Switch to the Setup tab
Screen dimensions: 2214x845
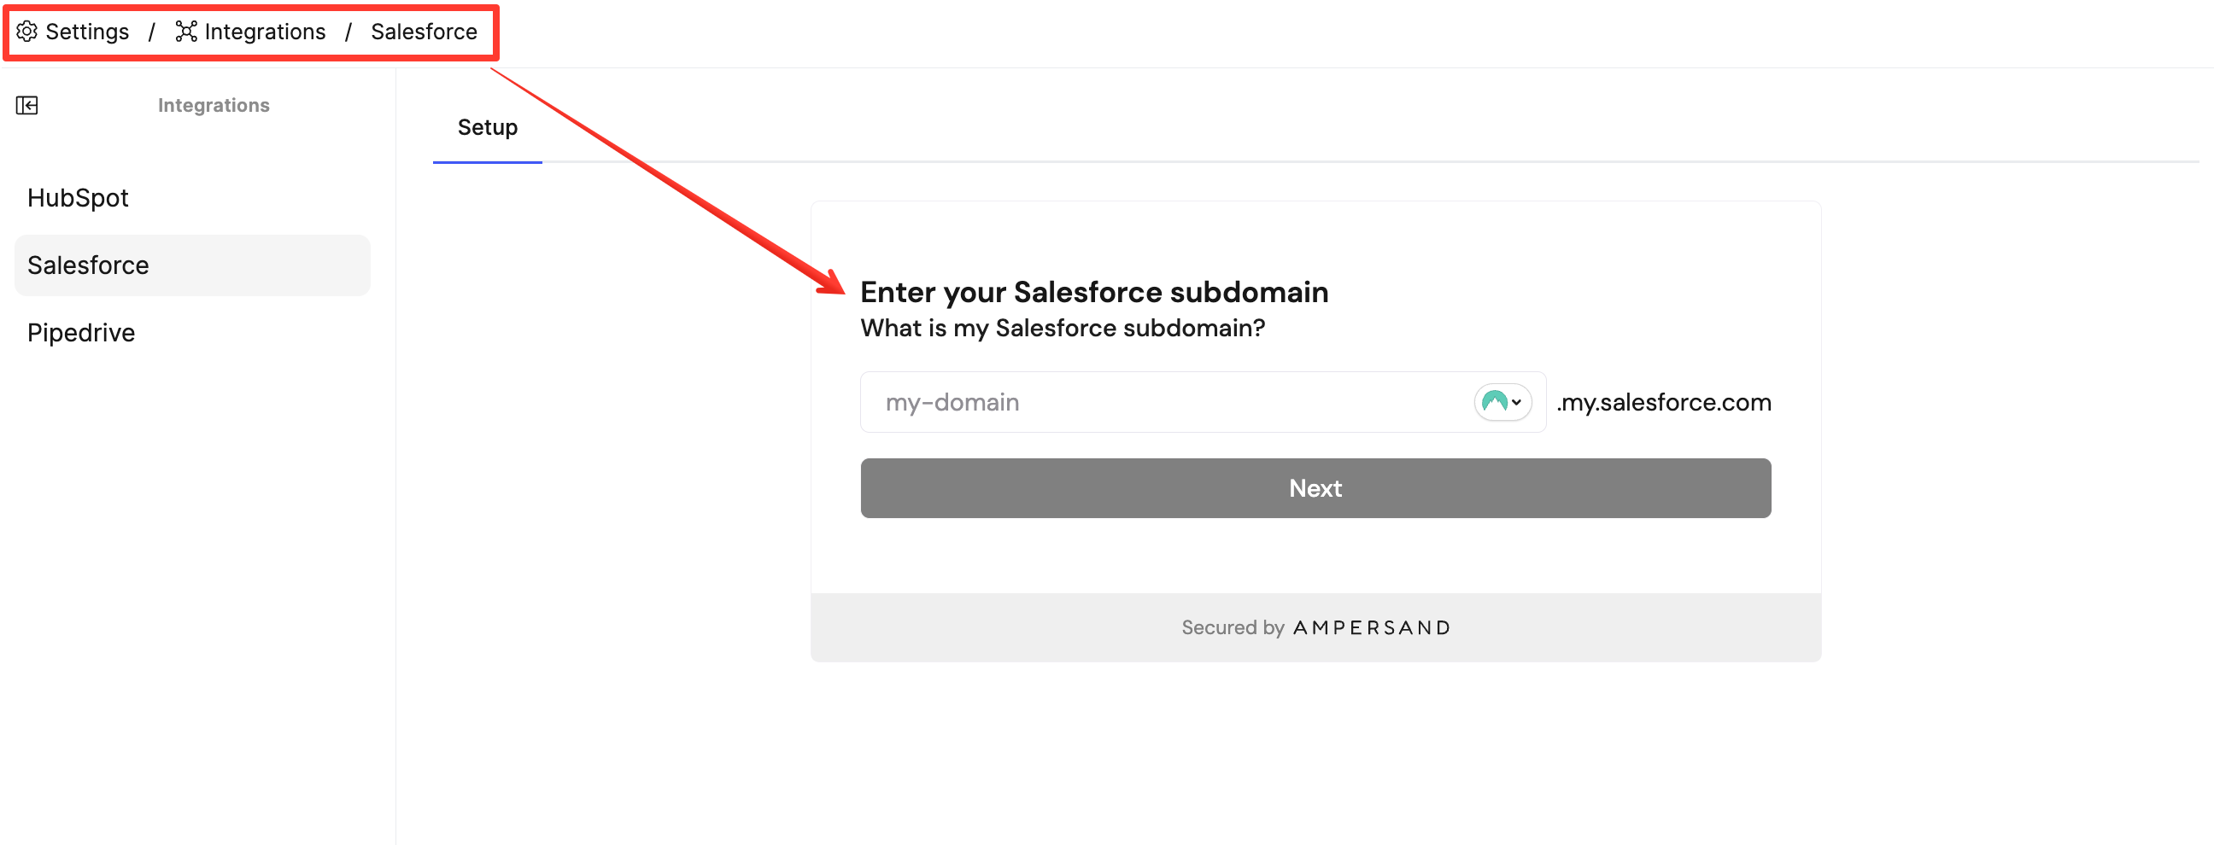pos(487,127)
